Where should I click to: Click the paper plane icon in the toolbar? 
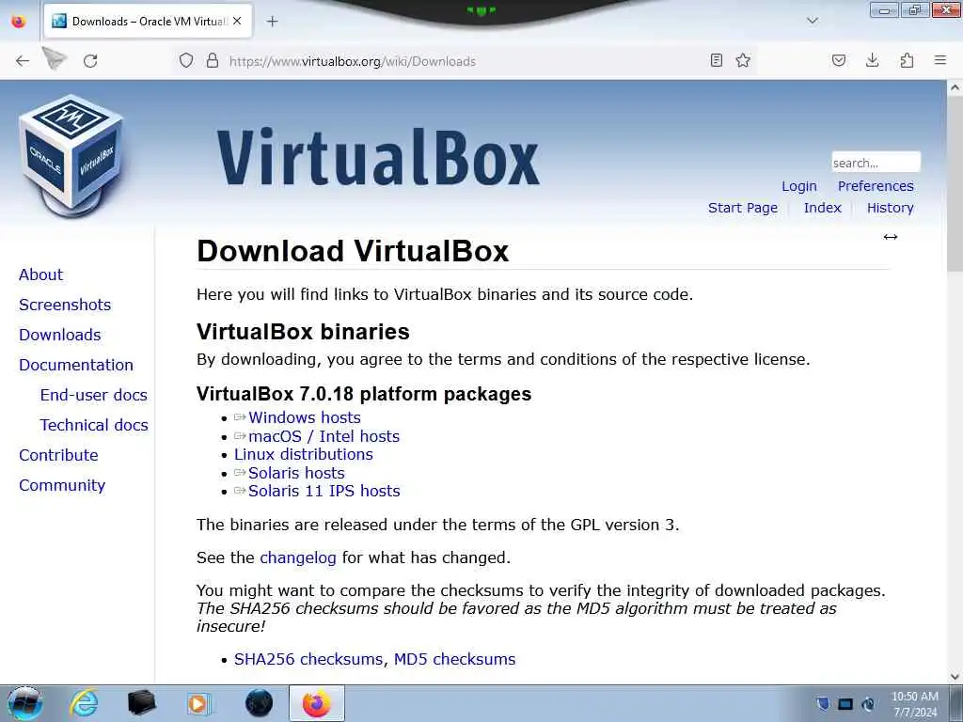coord(54,59)
